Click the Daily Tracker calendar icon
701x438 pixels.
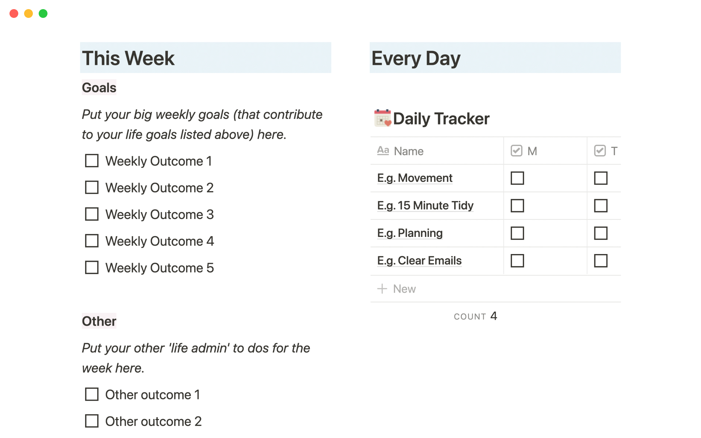coord(382,118)
